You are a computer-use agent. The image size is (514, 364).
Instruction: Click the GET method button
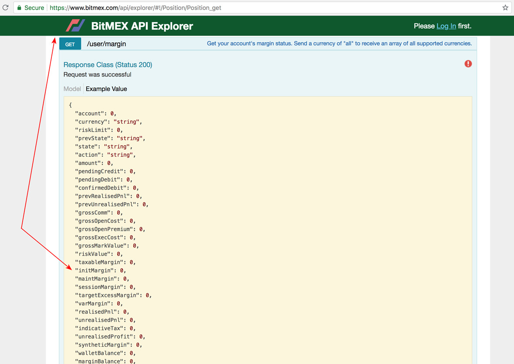[x=70, y=44]
